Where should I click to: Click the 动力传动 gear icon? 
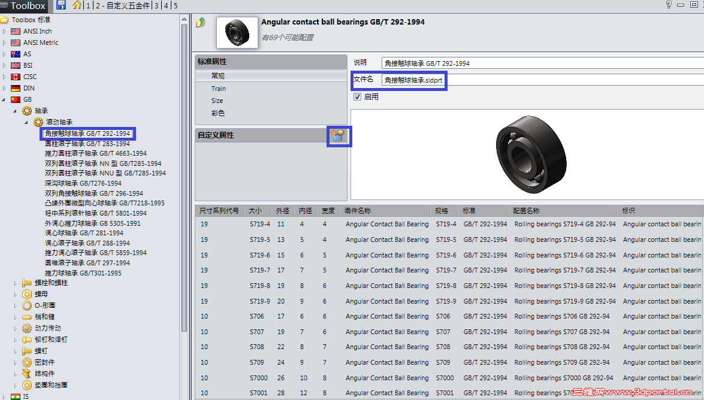tap(27, 328)
